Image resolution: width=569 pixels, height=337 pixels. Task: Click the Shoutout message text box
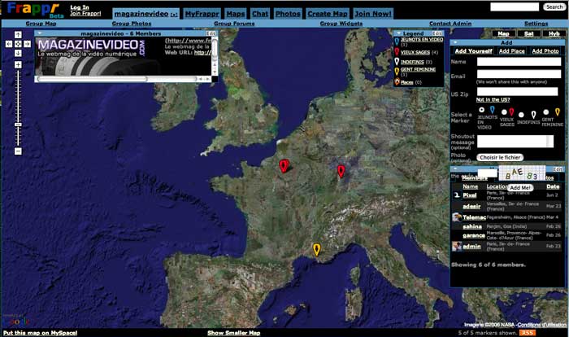pos(515,141)
